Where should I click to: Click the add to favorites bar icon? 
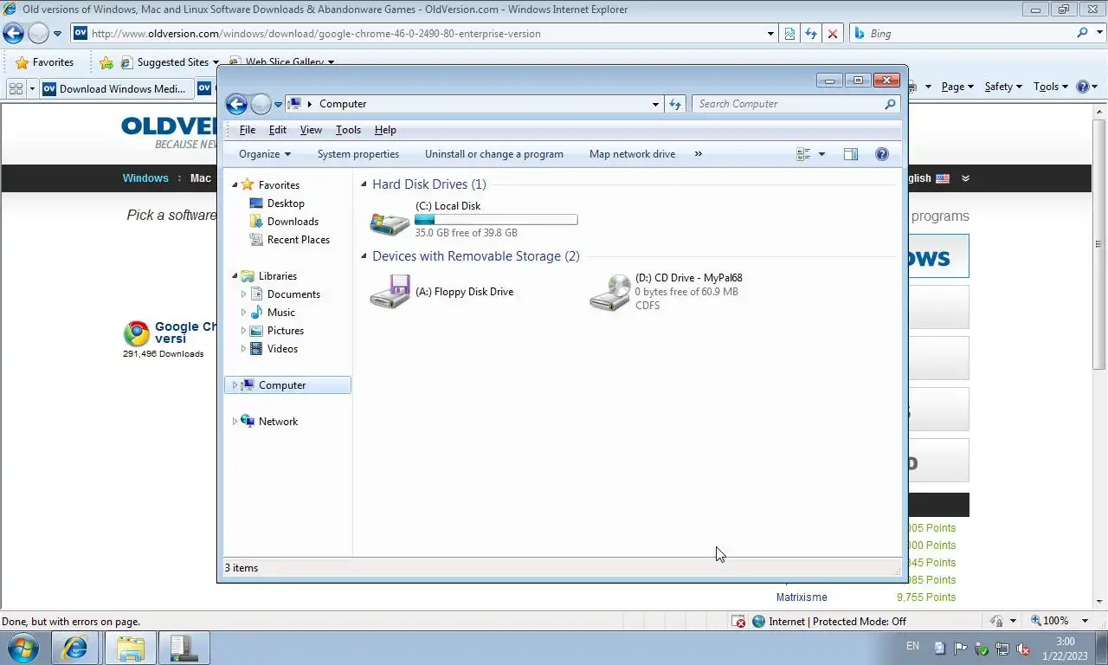(x=106, y=62)
